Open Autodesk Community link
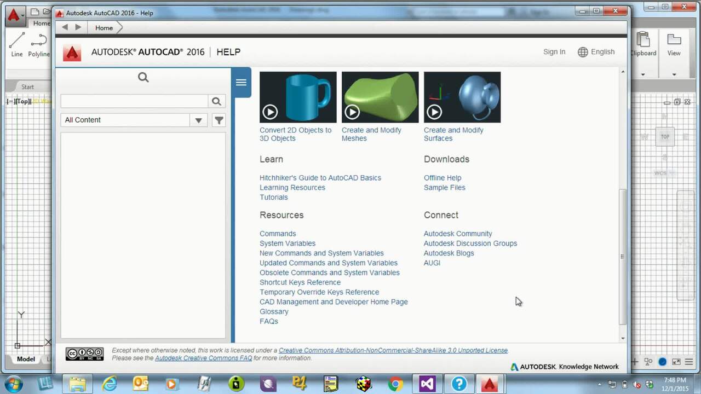Screen dimensions: 701x394 pos(458,234)
